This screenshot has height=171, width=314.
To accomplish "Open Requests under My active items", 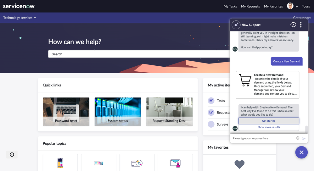I will [223, 113].
